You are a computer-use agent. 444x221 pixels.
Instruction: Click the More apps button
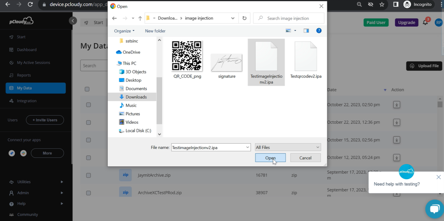[x=47, y=153]
